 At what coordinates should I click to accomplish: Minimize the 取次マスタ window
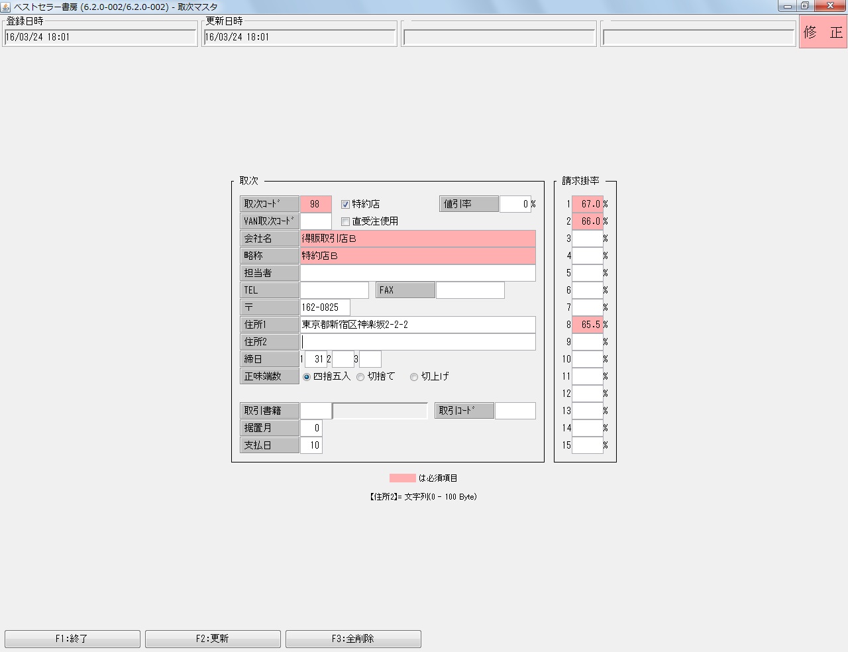click(788, 6)
